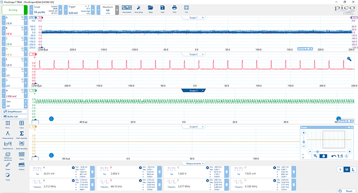Go to previous waveform with minus button
The height and width of the screenshot is (193, 358).
pos(99,10)
